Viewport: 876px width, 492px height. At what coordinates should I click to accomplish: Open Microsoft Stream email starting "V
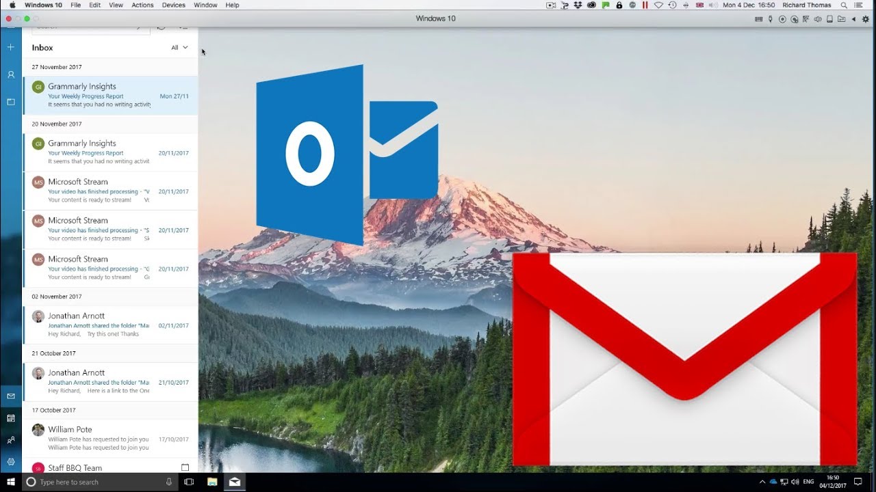pyautogui.click(x=110, y=191)
